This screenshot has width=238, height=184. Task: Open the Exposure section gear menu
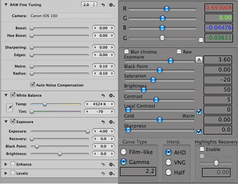(111, 122)
